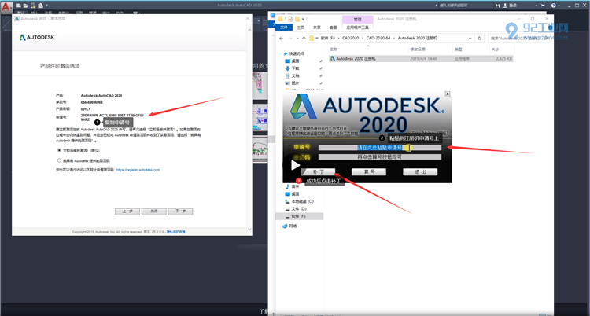590x316 pixels.
Task: Click Save icon in AutoCAD quick access toolbar
Action: pyautogui.click(x=33, y=6)
